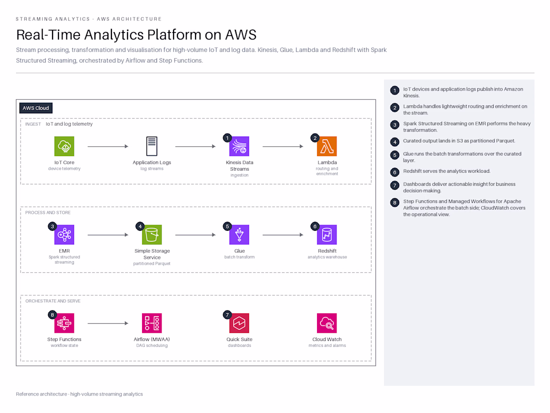
Task: Select legend note 'Curated output lands in S3'
Action: click(x=459, y=141)
